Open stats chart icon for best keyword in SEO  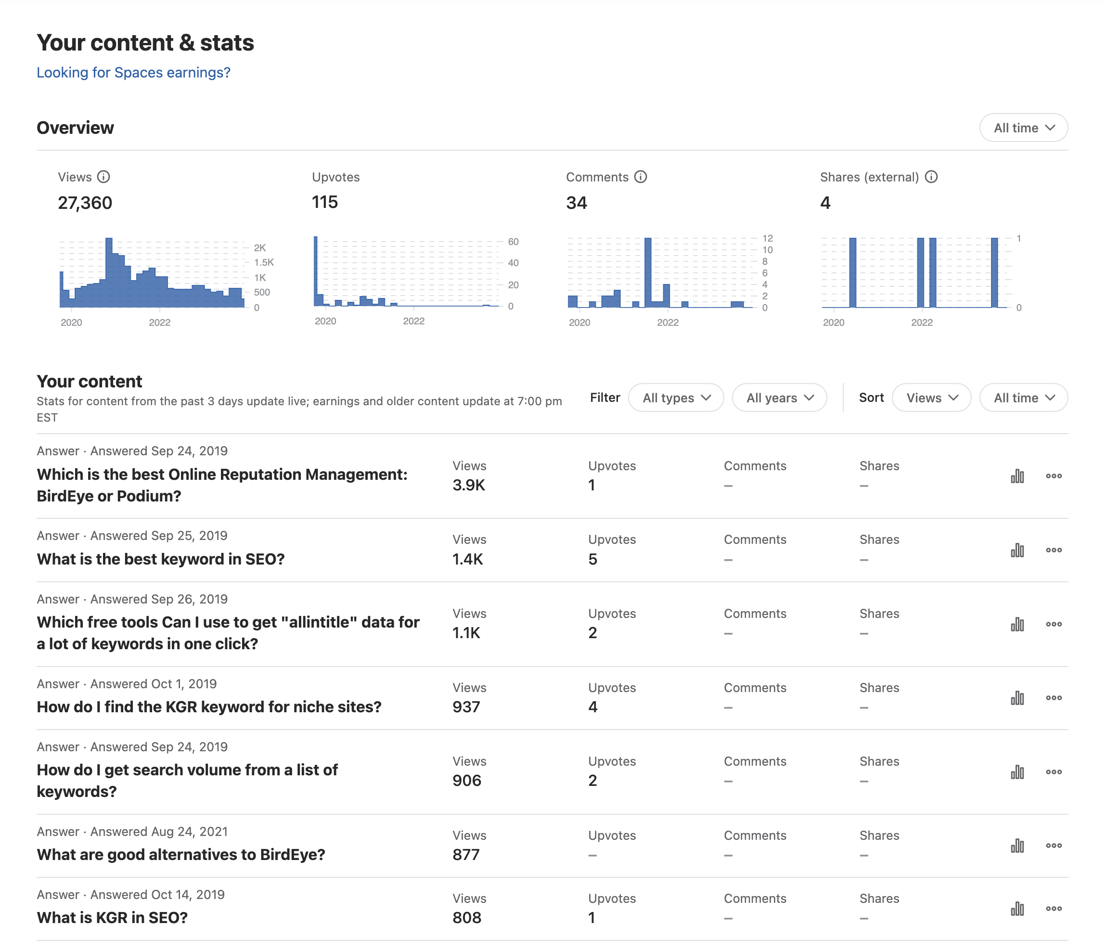point(1017,550)
